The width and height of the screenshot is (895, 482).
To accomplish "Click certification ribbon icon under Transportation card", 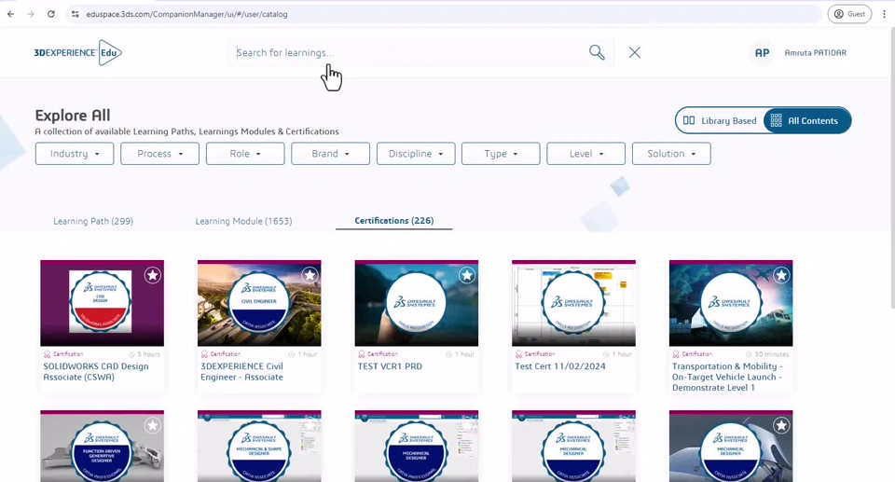I will click(x=676, y=354).
